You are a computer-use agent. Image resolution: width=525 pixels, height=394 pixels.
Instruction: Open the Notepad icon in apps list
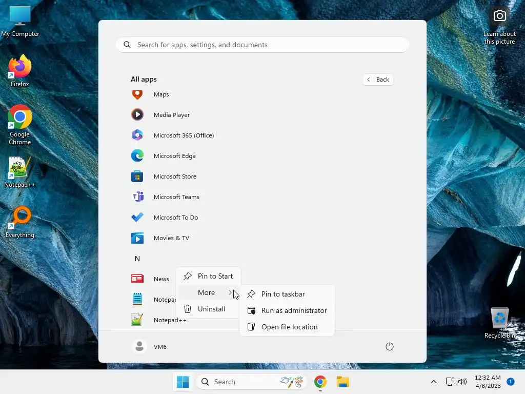(137, 299)
